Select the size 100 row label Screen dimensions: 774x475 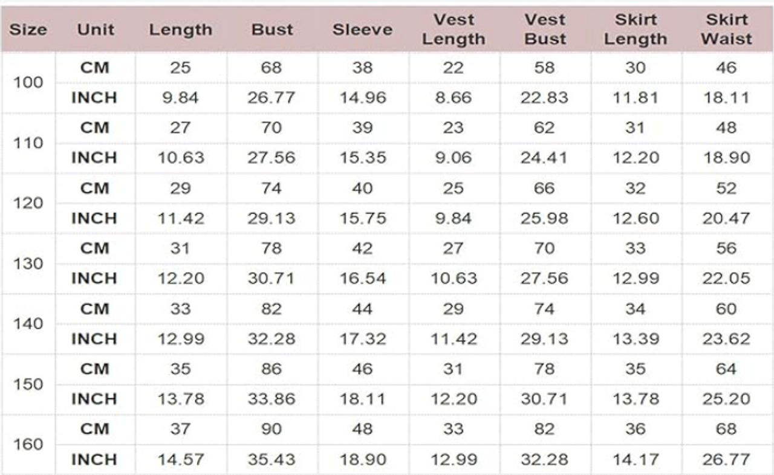point(28,83)
